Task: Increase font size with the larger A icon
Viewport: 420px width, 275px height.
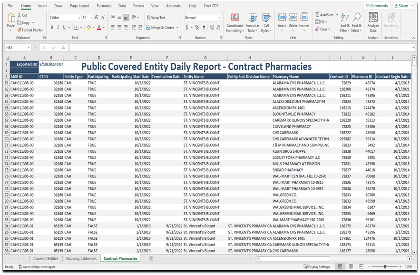Action: pos(97,18)
